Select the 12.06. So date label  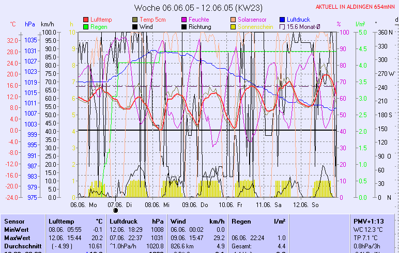[x=307, y=204]
